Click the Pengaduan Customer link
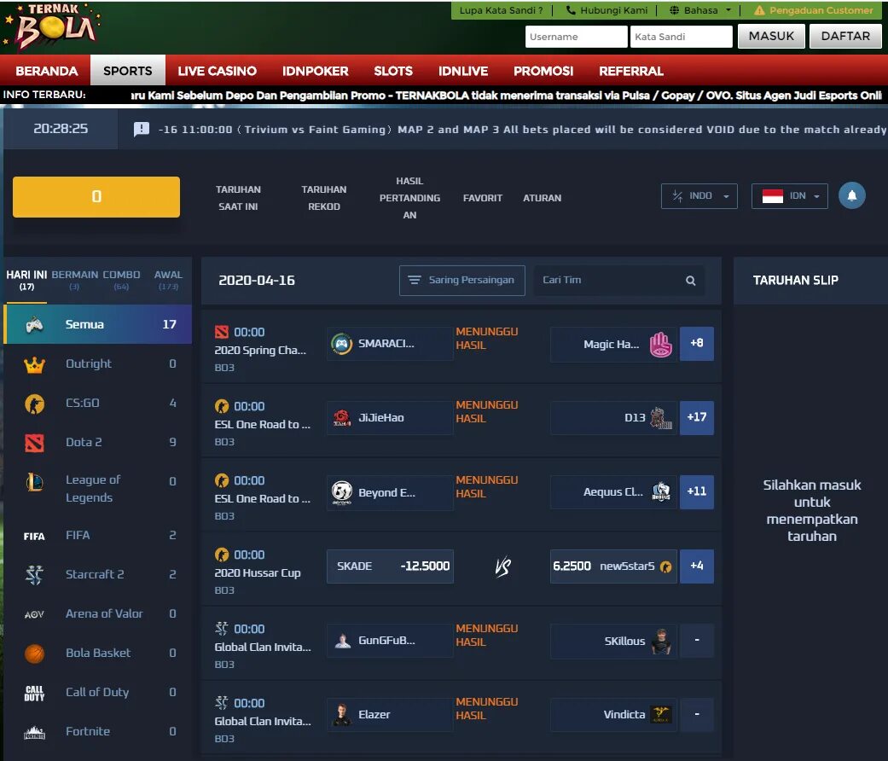Image resolution: width=888 pixels, height=761 pixels. click(x=814, y=10)
